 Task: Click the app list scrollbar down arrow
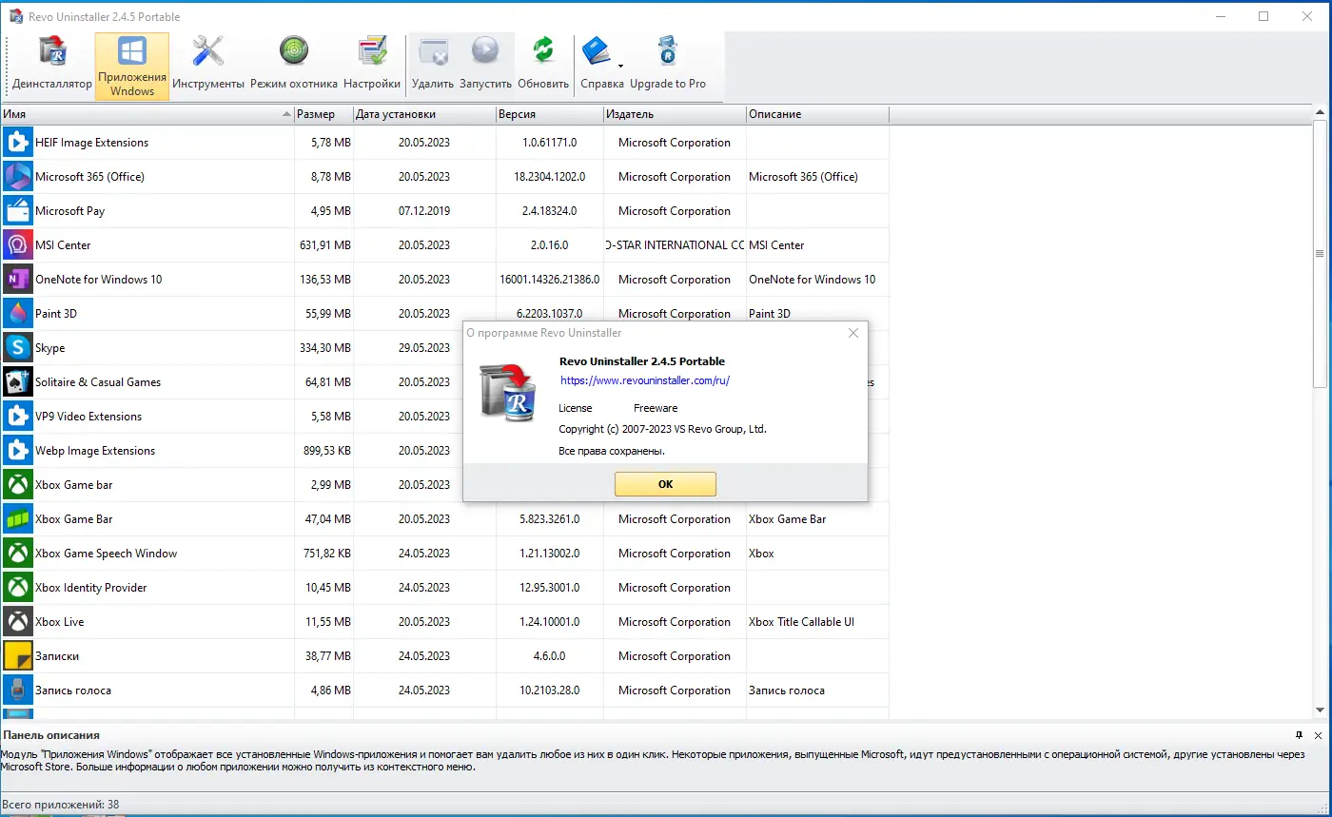tap(1320, 710)
